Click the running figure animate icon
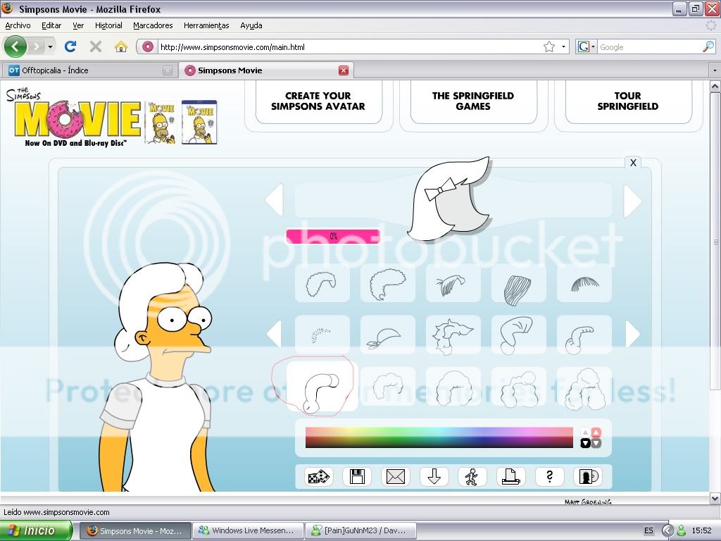The image size is (721, 541). tap(472, 477)
